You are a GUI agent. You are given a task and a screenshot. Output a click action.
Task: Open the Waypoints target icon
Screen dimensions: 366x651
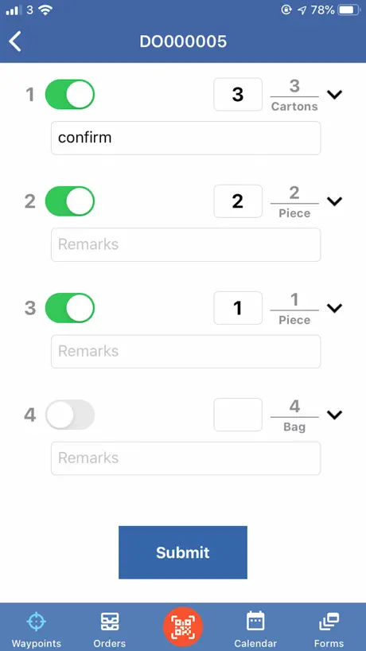[36, 622]
